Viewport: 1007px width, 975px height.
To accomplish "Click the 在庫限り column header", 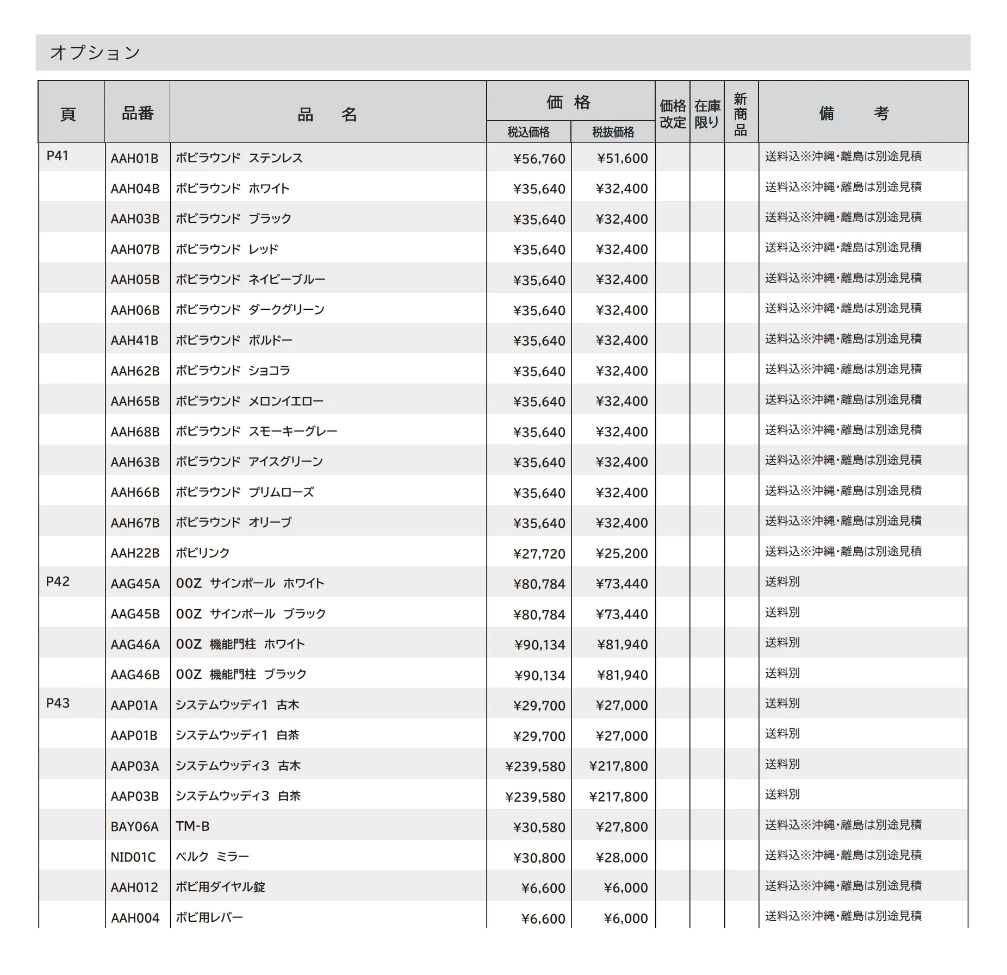I will coord(707,113).
